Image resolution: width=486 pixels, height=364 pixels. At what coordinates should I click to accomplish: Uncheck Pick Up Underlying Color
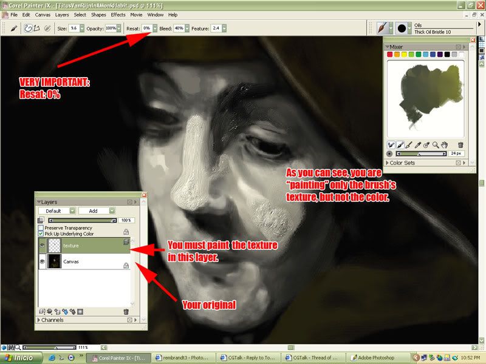click(x=41, y=234)
